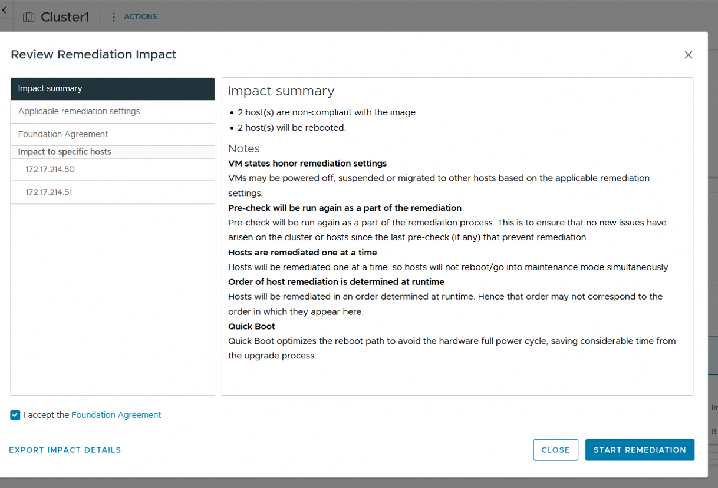The height and width of the screenshot is (488, 718).
Task: Click the back chevron in top-left corner
Action: pos(4,10)
